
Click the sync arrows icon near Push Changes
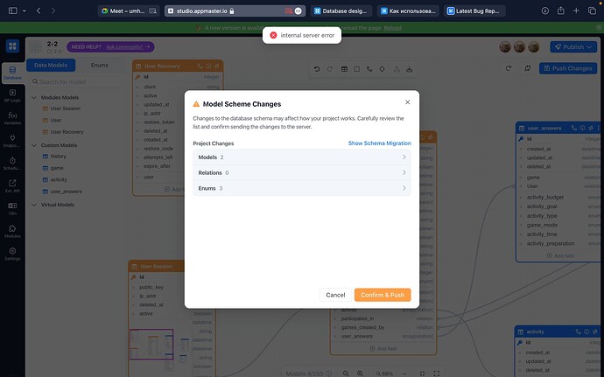(528, 68)
